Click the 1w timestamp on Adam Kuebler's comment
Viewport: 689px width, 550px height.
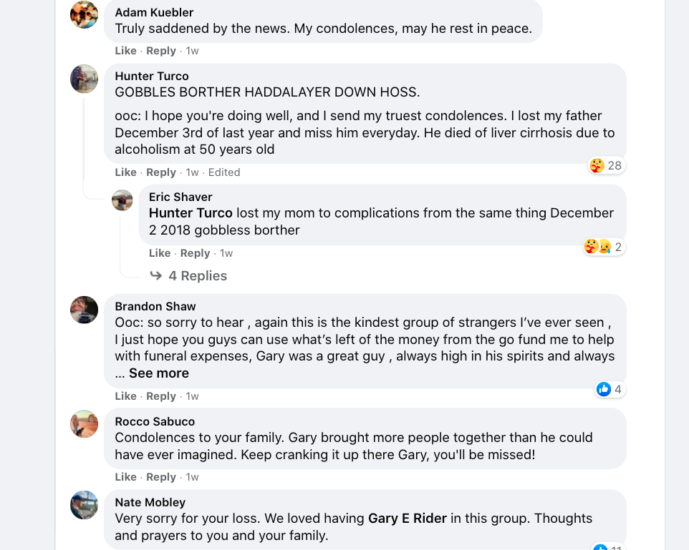pyautogui.click(x=192, y=51)
